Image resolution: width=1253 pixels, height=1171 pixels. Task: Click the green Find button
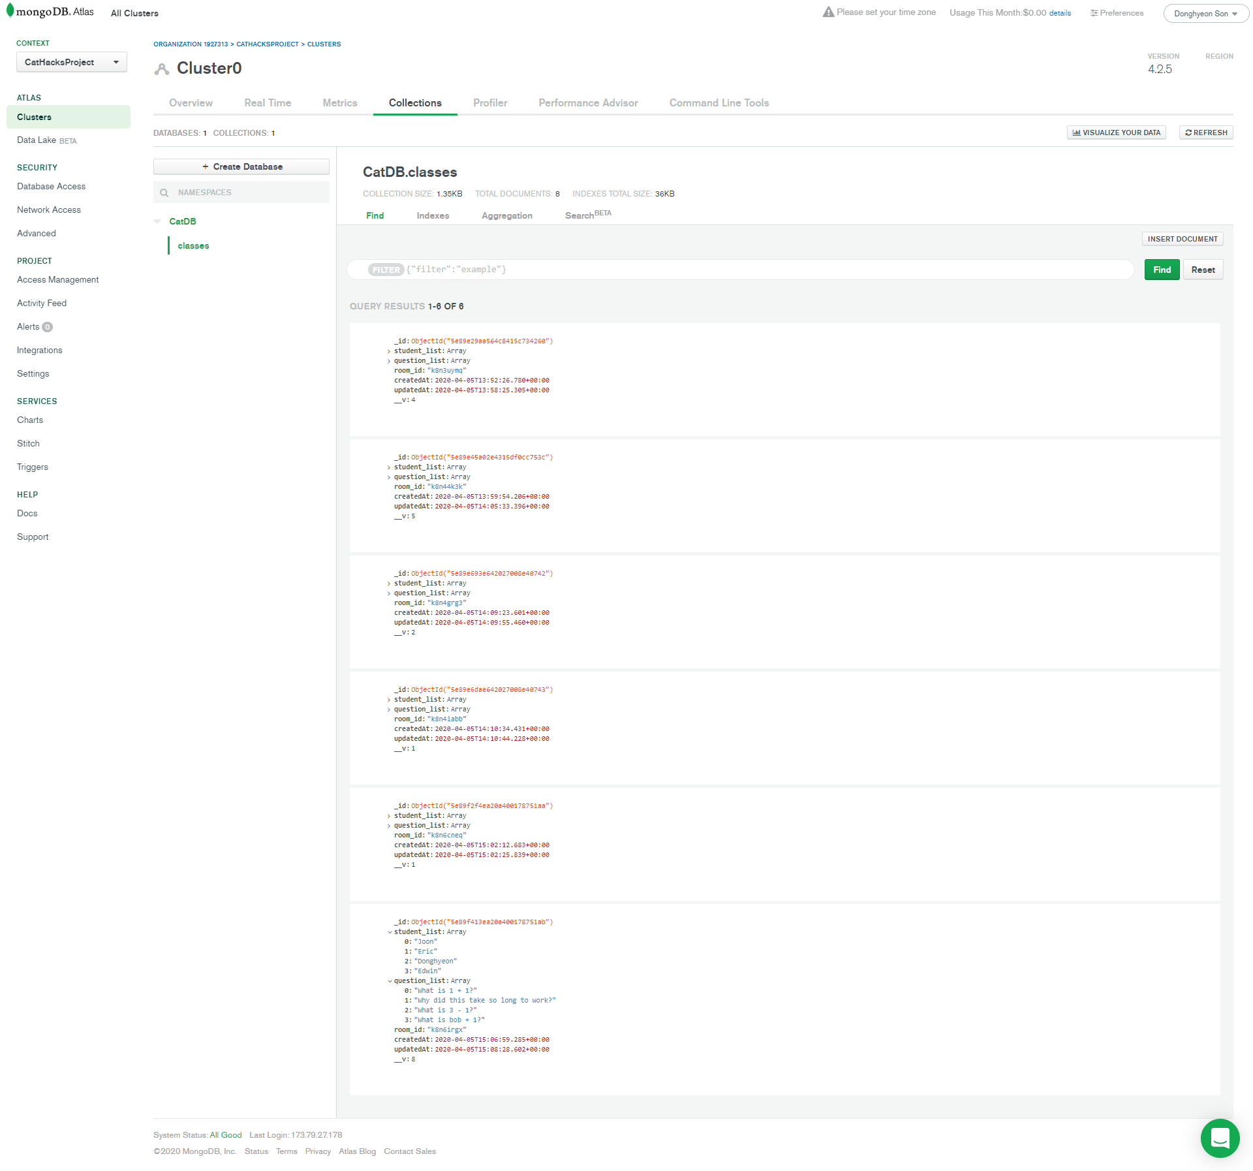(1161, 270)
